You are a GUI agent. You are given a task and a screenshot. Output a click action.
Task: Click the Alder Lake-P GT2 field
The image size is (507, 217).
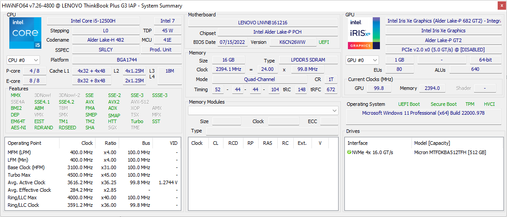click(443, 40)
